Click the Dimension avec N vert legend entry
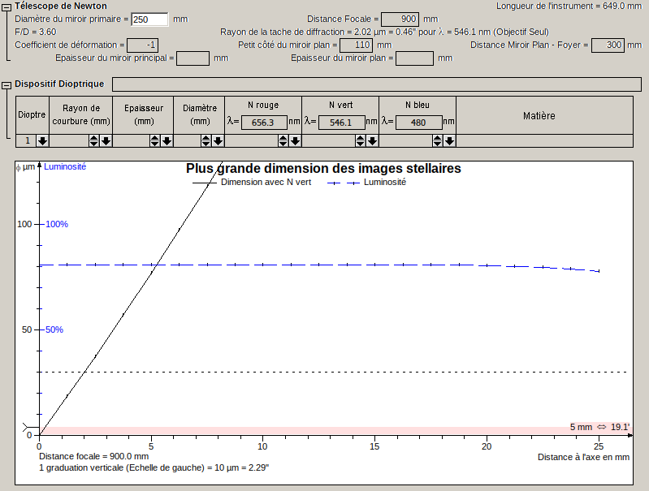The height and width of the screenshot is (491, 649). pyautogui.click(x=252, y=182)
